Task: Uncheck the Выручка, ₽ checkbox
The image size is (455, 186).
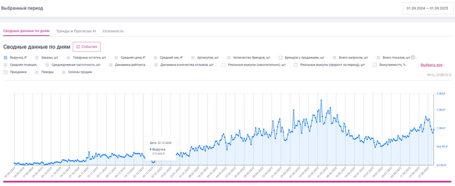Action: tap(6, 57)
